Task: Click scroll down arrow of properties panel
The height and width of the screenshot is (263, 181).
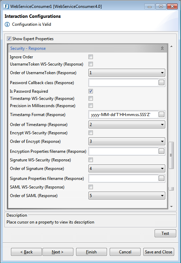Action: pos(171,206)
